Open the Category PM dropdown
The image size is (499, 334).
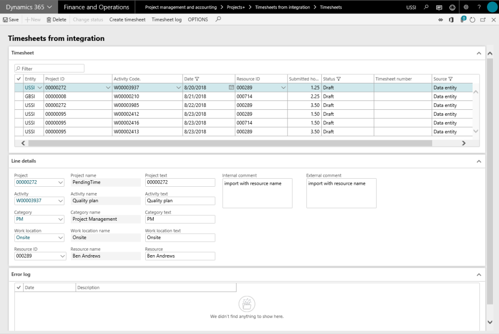click(x=61, y=219)
